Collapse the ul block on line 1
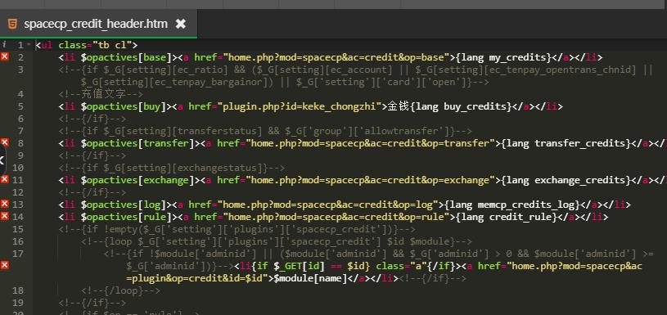This screenshot has width=667, height=315. [29, 45]
